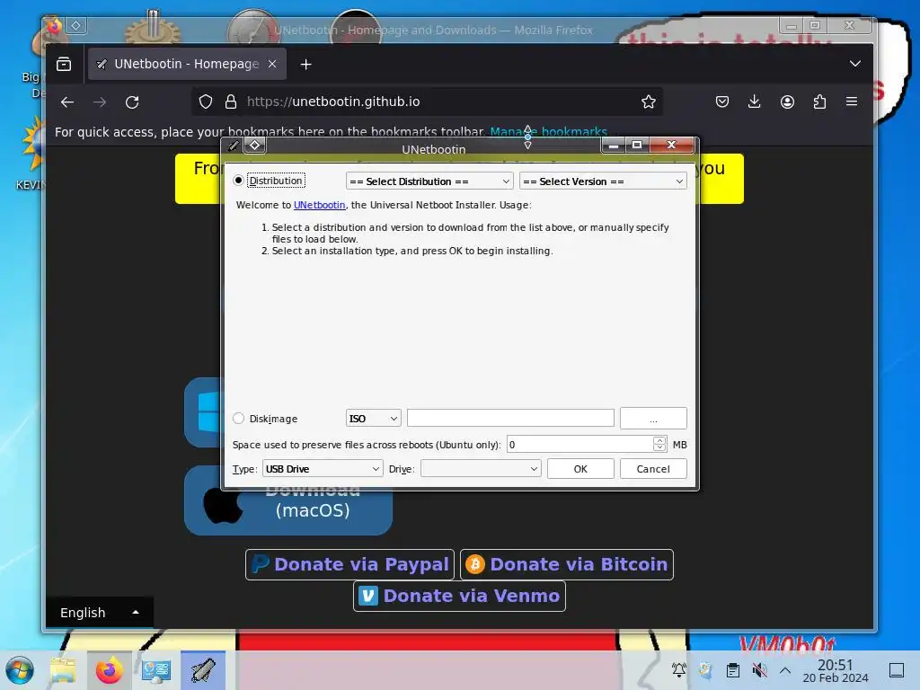This screenshot has height=690, width=920.
Task: Click the Firefox account icon
Action: (787, 102)
